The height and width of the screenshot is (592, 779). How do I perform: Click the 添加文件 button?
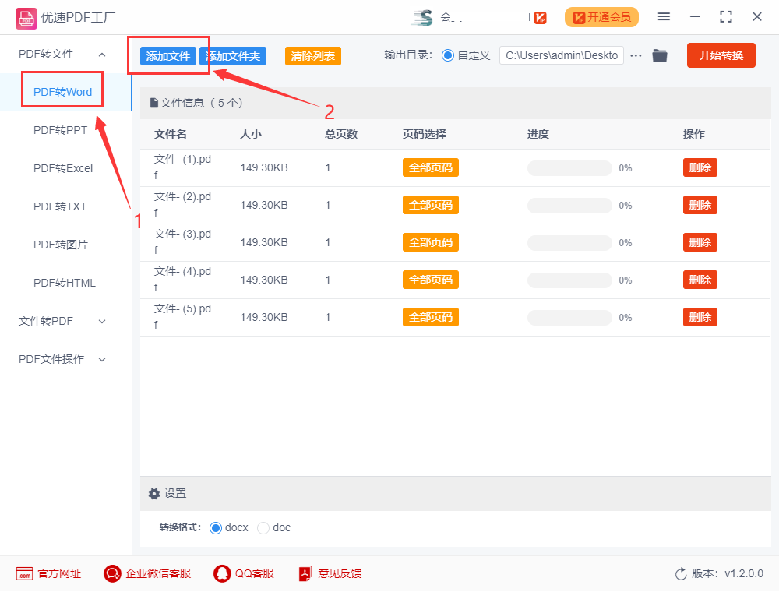[x=168, y=56]
